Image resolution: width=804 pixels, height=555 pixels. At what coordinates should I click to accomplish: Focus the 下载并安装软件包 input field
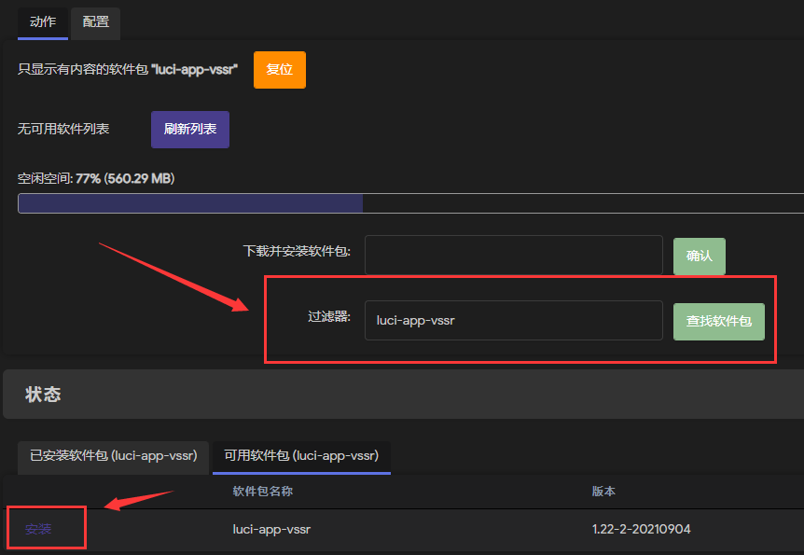(514, 255)
